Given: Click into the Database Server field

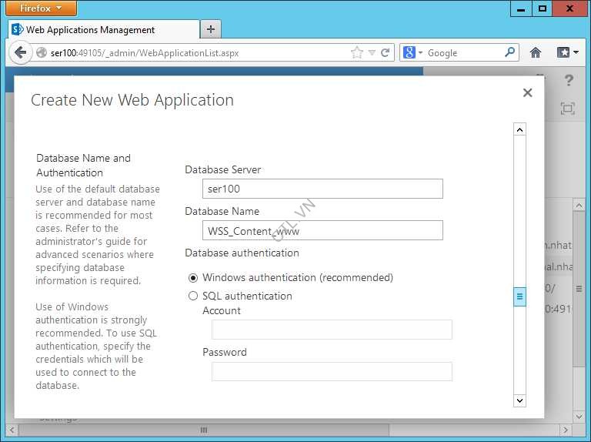Looking at the screenshot, I should tap(323, 189).
